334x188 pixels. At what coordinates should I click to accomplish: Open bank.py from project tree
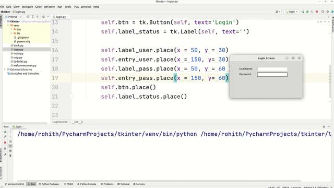tap(17, 45)
